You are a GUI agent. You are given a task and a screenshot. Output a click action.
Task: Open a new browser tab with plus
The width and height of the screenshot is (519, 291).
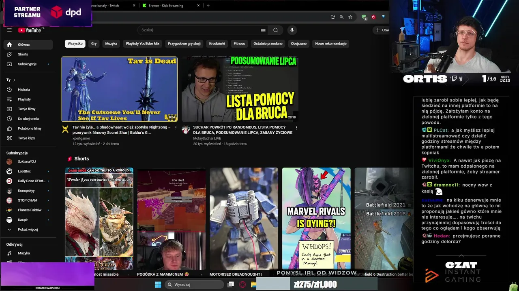(x=208, y=6)
